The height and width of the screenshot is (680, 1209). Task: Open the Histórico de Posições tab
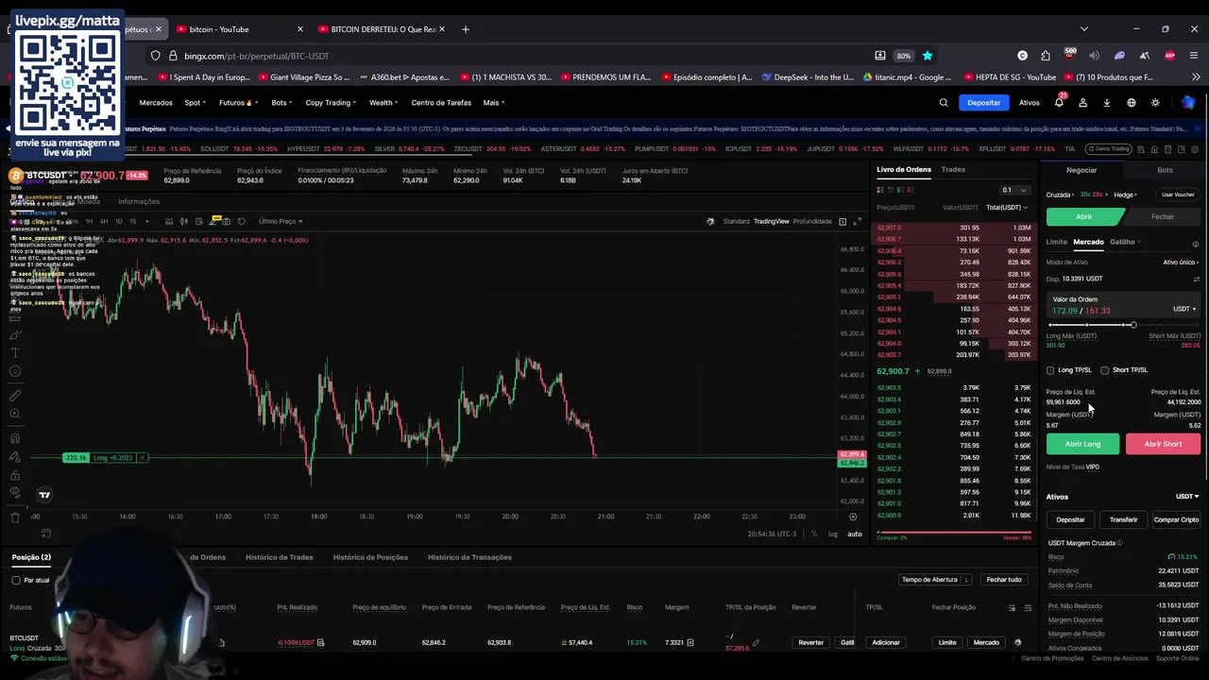[370, 557]
